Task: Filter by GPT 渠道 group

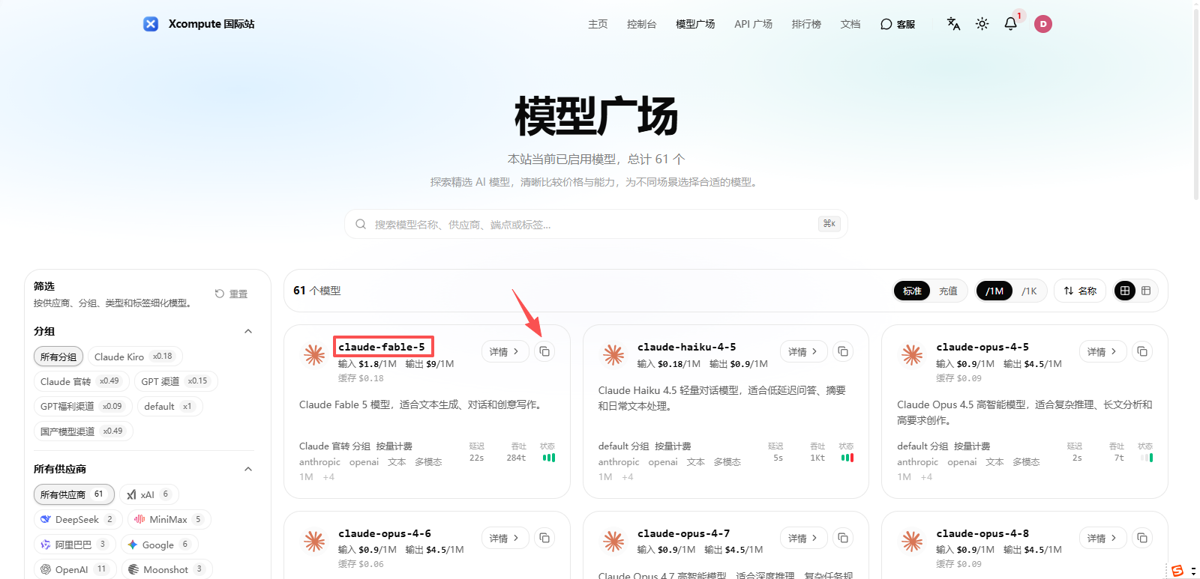Action: click(x=175, y=381)
